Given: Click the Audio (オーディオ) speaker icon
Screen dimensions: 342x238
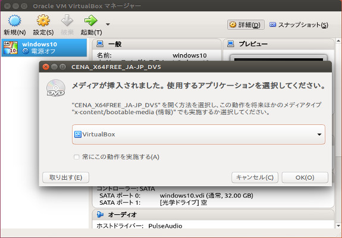Looking at the screenshot, I should click(100, 214).
